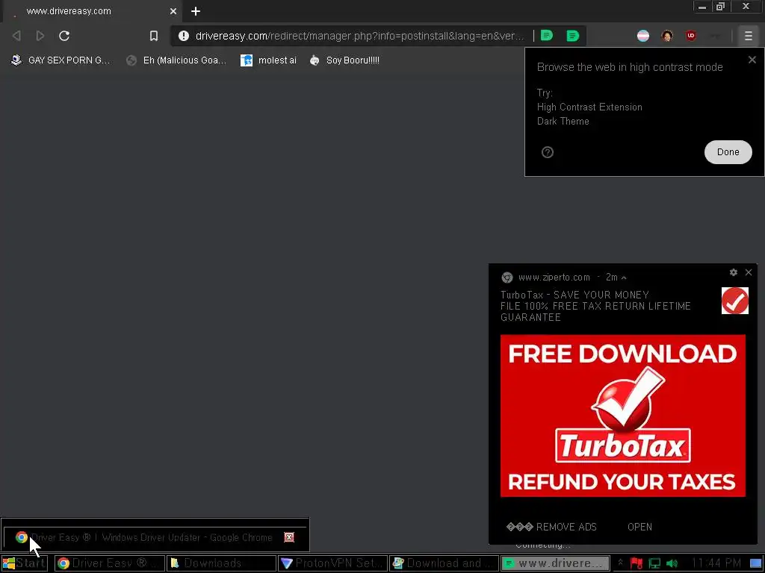Go forward to next page

click(40, 36)
